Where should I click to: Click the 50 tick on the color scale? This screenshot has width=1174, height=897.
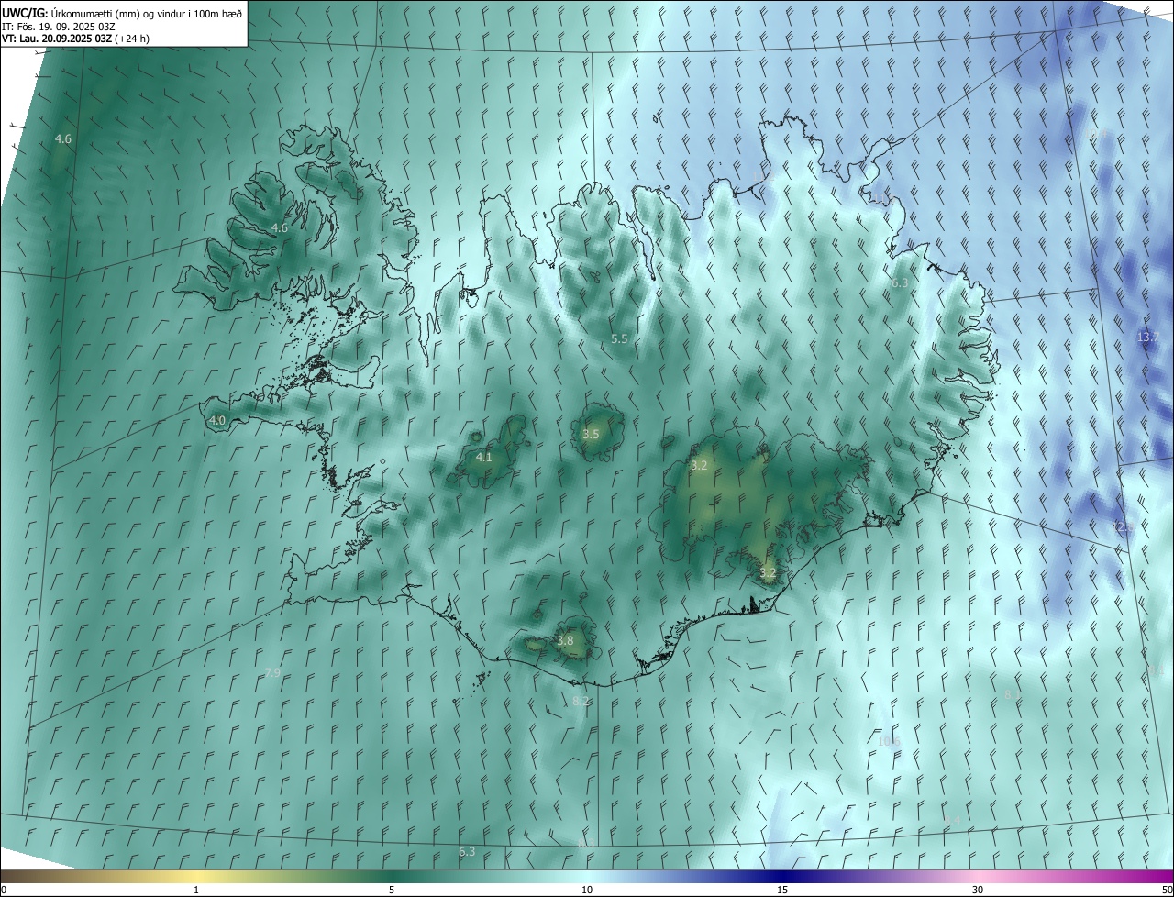(1167, 890)
